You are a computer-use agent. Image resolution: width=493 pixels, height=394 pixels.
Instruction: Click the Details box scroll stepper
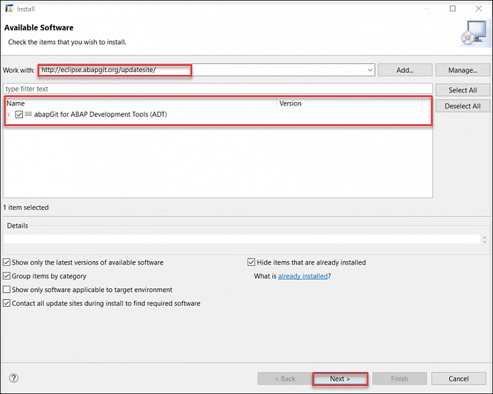(484, 239)
